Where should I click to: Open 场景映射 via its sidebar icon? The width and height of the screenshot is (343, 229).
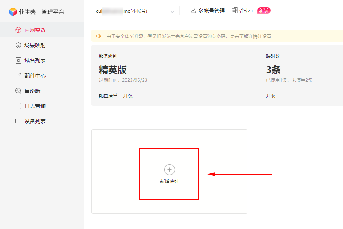click(18, 45)
